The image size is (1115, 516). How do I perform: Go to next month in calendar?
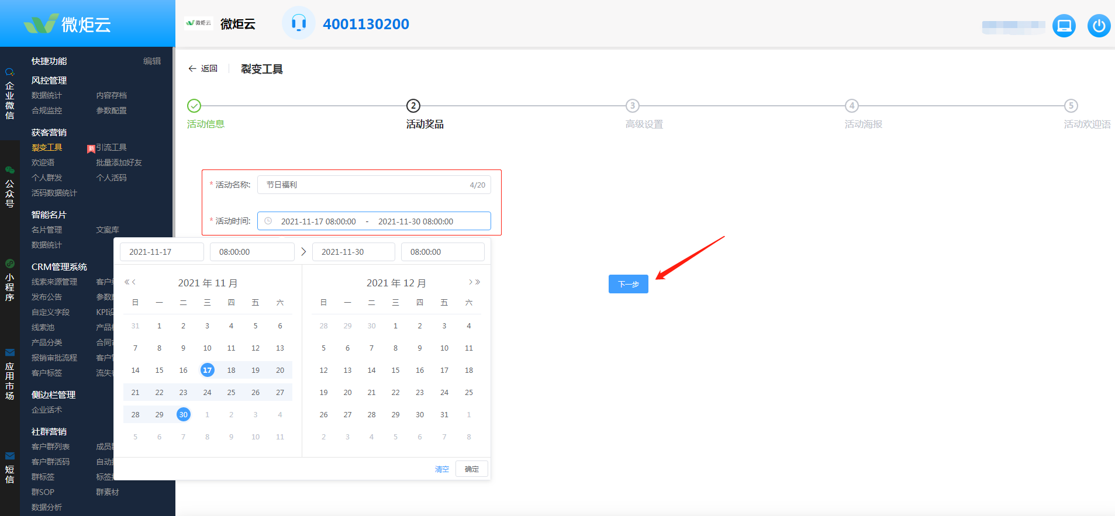click(471, 282)
